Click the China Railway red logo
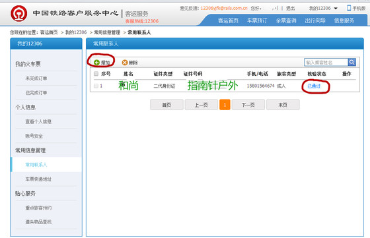Screen dimensions: 370x238 [x=19, y=14]
